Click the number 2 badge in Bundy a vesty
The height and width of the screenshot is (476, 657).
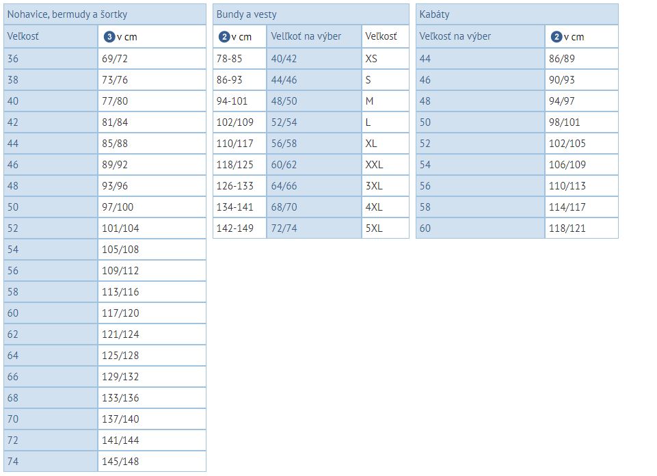[x=224, y=36]
